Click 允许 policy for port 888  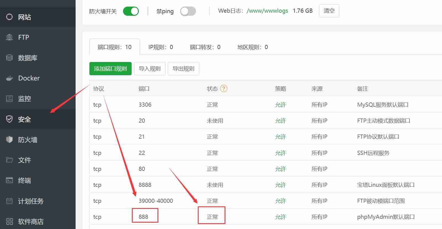click(x=281, y=217)
